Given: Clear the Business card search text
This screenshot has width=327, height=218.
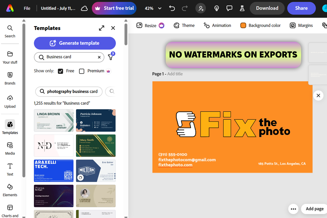Looking at the screenshot, I should pyautogui.click(x=99, y=57).
